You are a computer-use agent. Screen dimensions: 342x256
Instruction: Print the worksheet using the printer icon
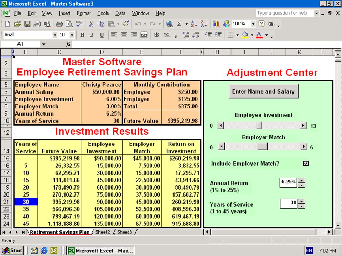click(x=59, y=24)
